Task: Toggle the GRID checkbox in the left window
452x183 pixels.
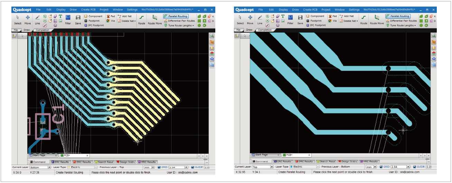Action: click(x=159, y=167)
